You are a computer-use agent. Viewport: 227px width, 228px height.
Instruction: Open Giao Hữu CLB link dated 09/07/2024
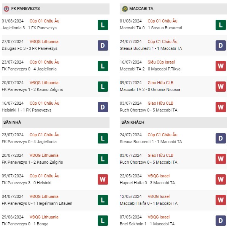tap(160, 83)
